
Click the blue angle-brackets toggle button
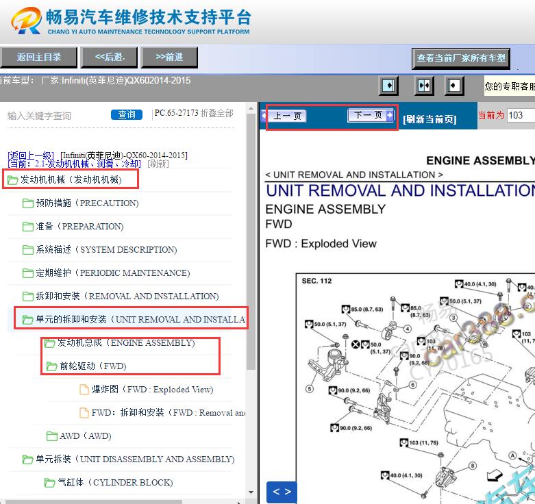point(282,492)
